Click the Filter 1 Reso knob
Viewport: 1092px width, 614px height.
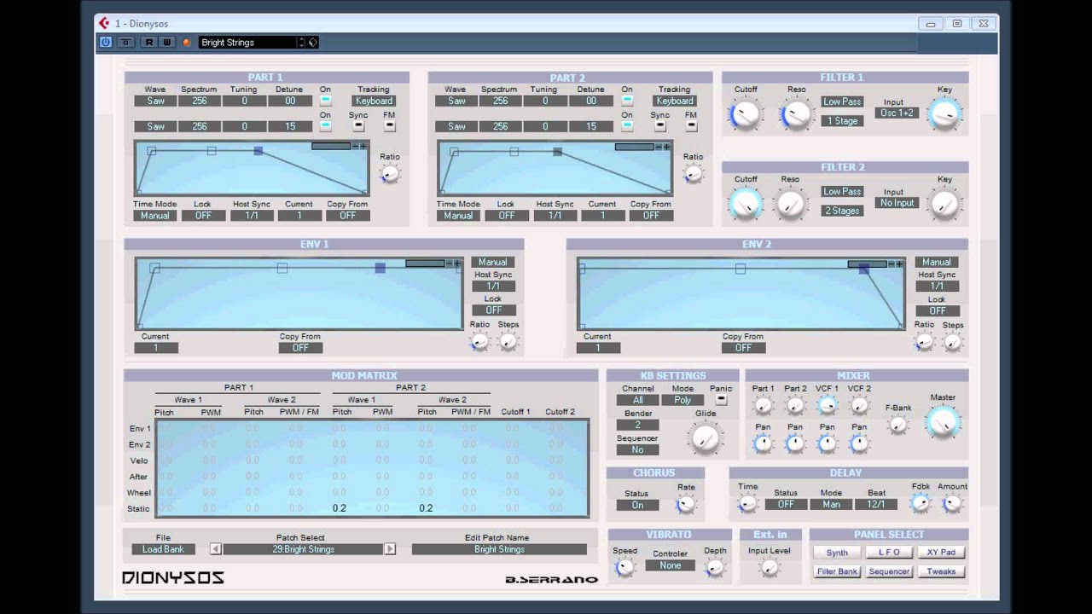click(797, 113)
